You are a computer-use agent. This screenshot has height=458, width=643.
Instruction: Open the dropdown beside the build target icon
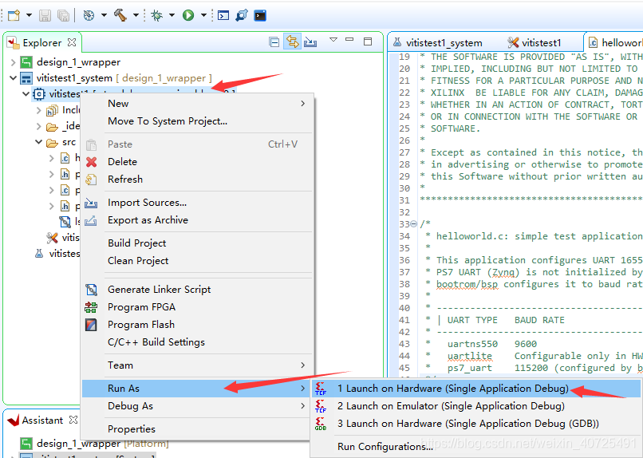pyautogui.click(x=104, y=16)
